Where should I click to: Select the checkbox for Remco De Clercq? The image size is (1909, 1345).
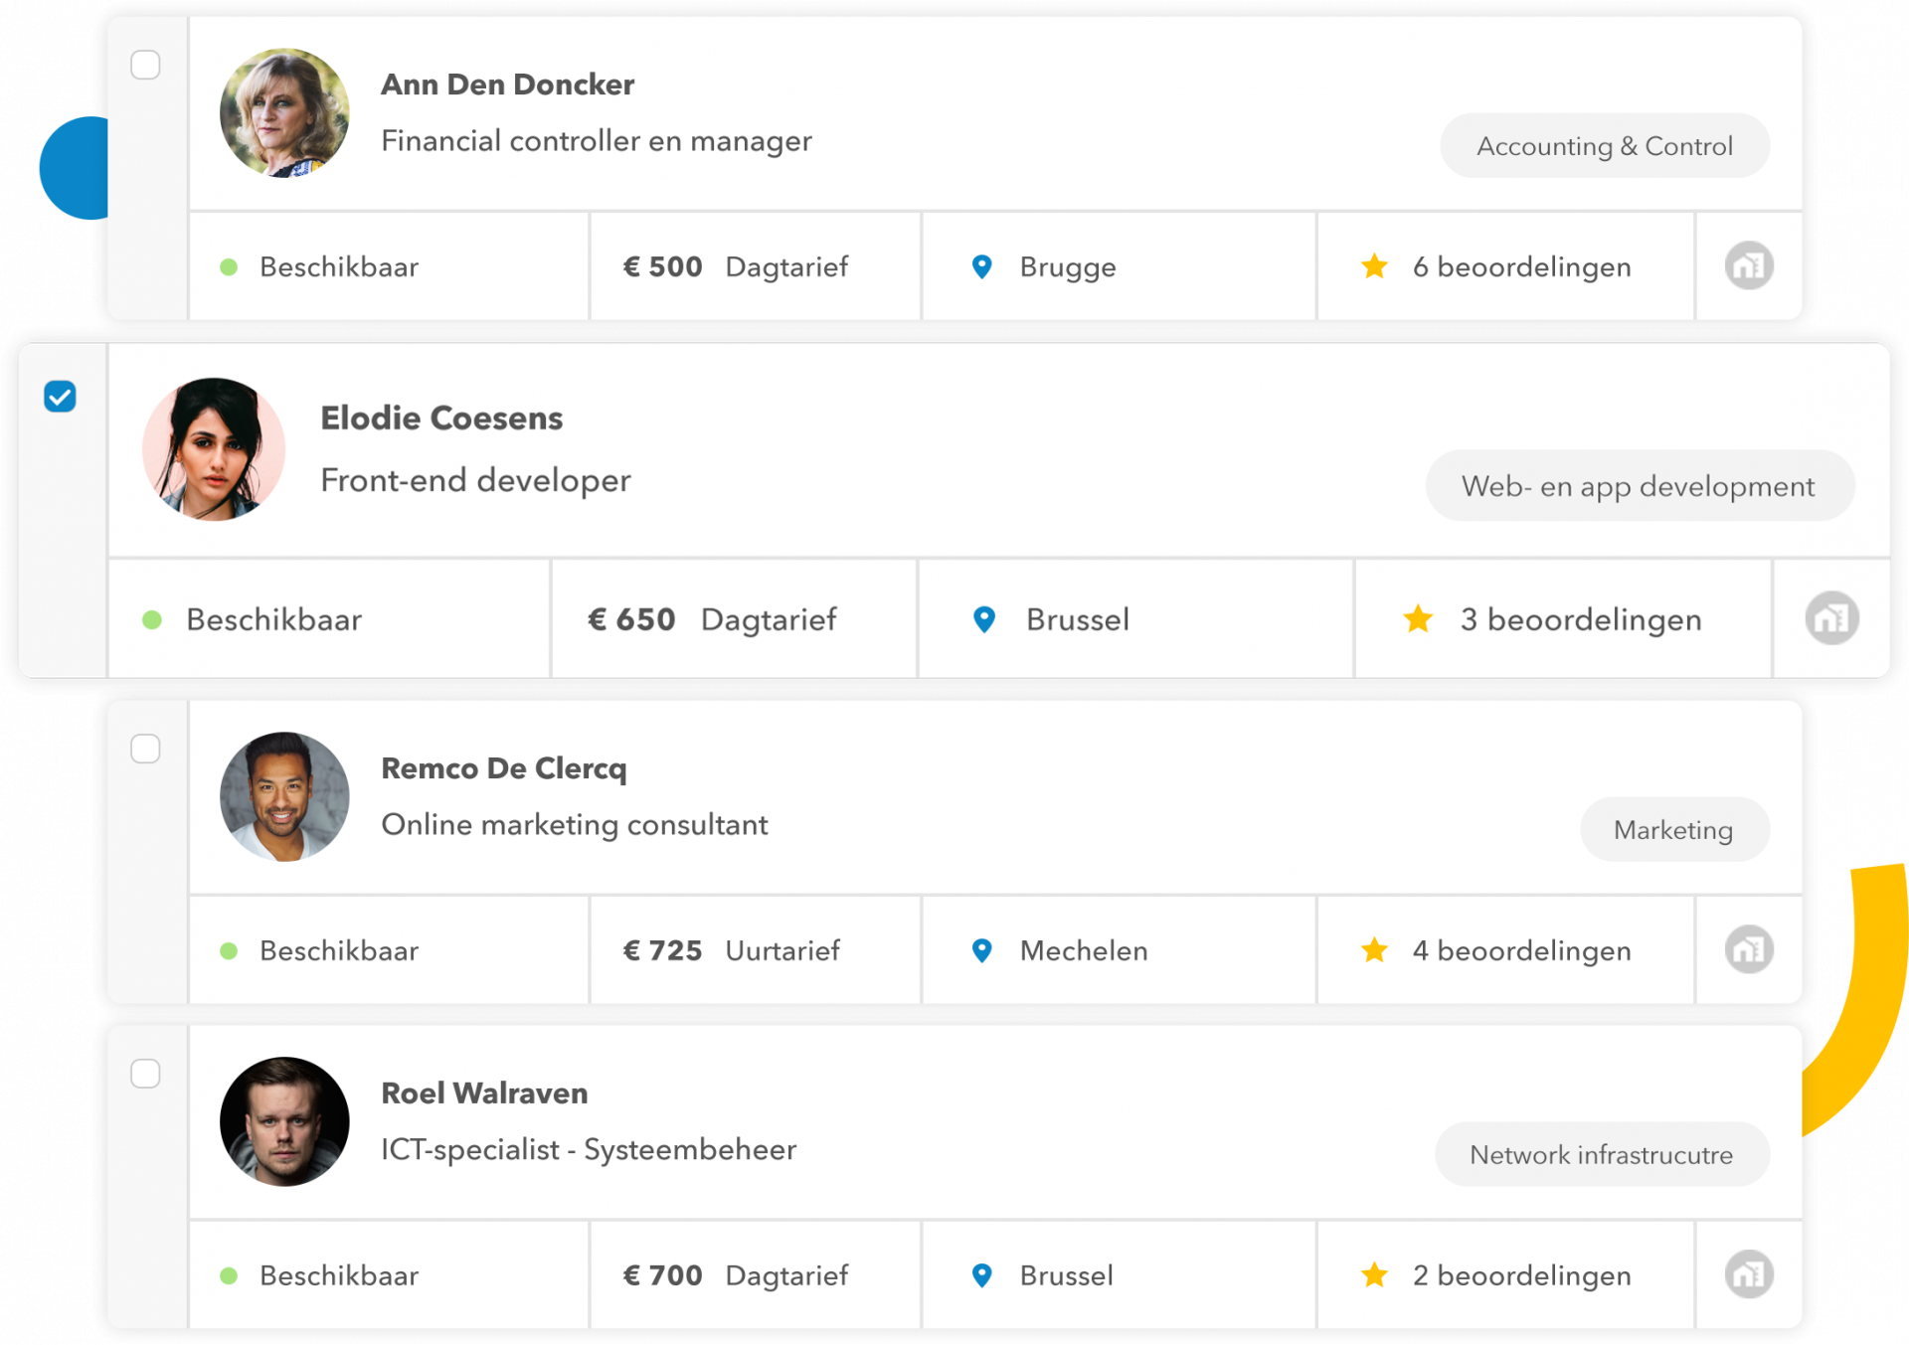click(x=145, y=749)
